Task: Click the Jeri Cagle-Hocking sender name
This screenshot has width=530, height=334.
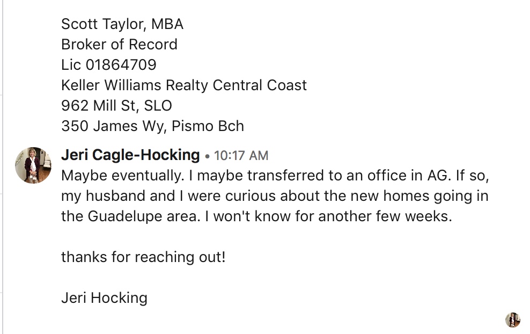Action: coord(130,155)
